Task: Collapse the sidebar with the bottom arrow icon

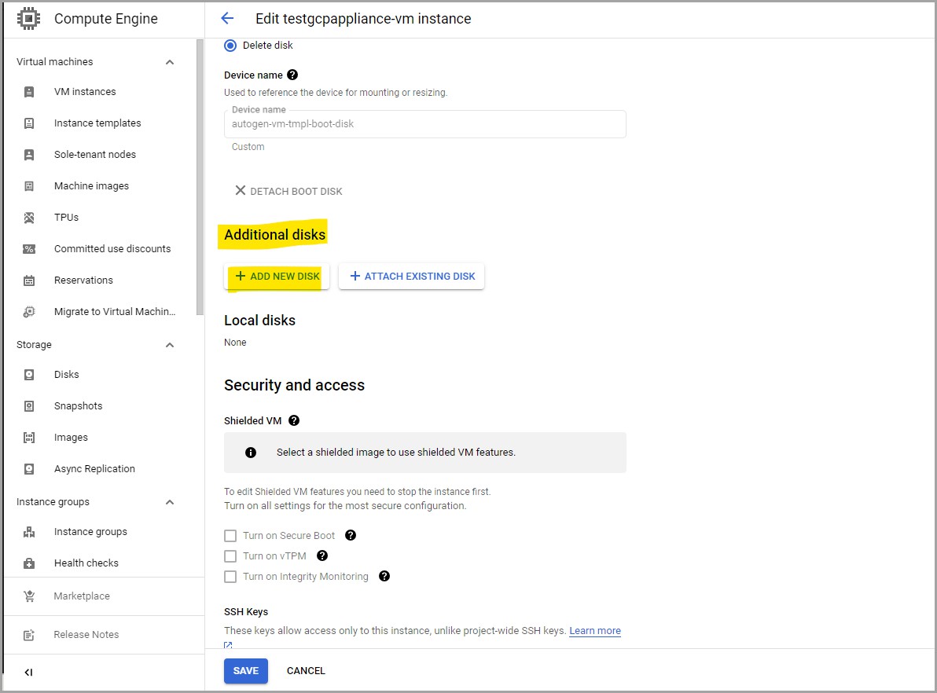Action: click(x=28, y=673)
